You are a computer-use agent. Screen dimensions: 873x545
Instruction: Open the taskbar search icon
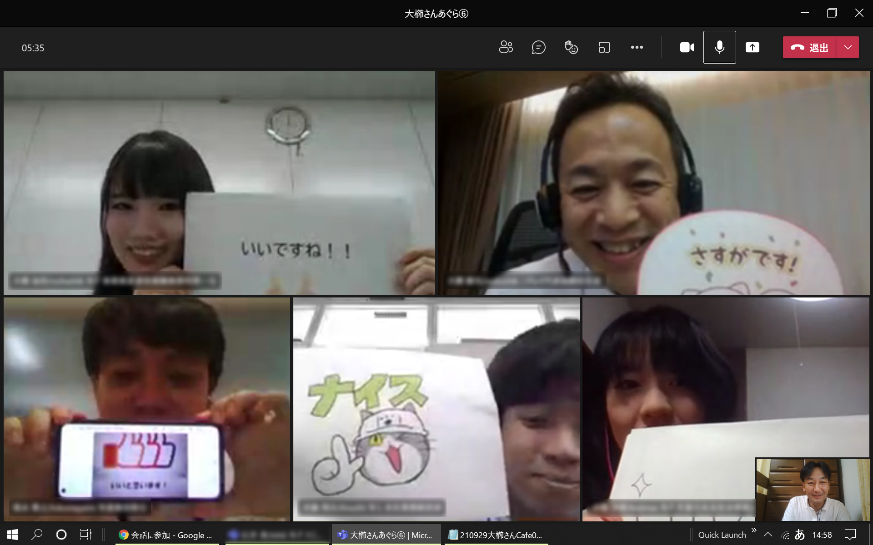pyautogui.click(x=37, y=535)
